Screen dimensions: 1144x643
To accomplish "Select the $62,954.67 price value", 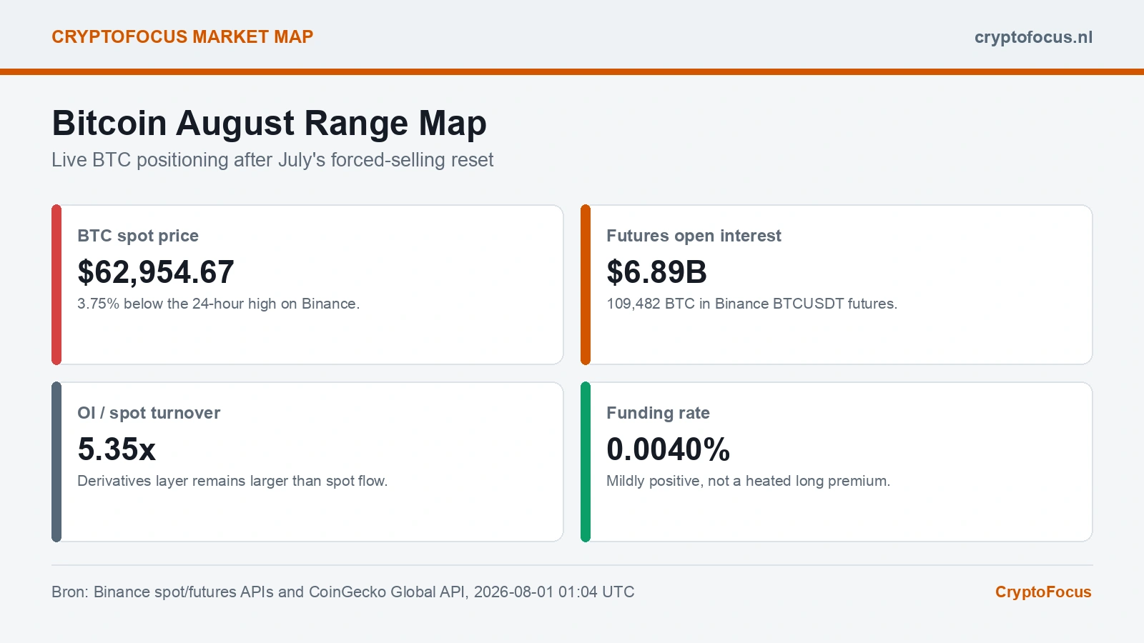I will click(156, 272).
